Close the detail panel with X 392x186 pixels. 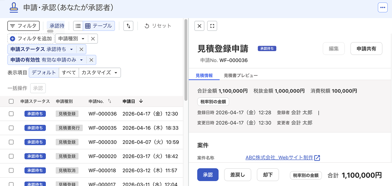pyautogui.click(x=199, y=26)
